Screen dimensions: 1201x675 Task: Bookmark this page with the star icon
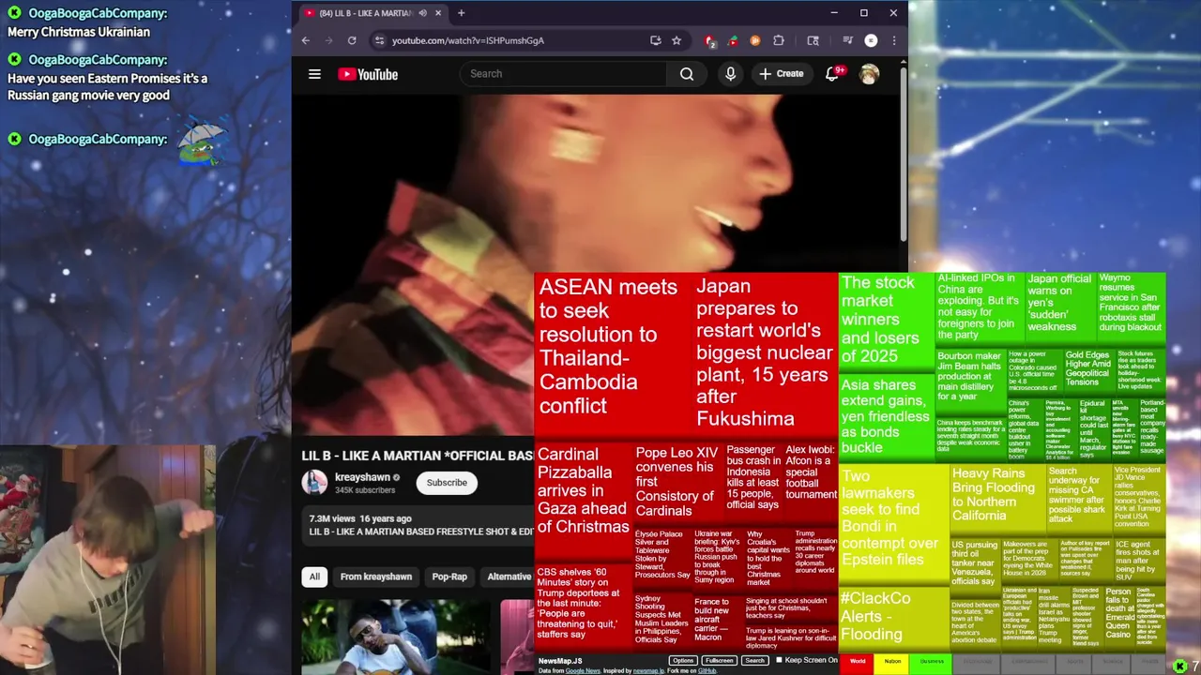click(x=677, y=40)
